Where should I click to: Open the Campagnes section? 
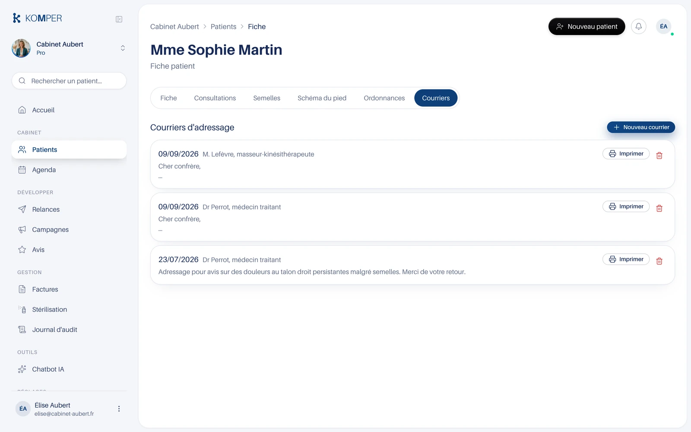tap(69, 229)
